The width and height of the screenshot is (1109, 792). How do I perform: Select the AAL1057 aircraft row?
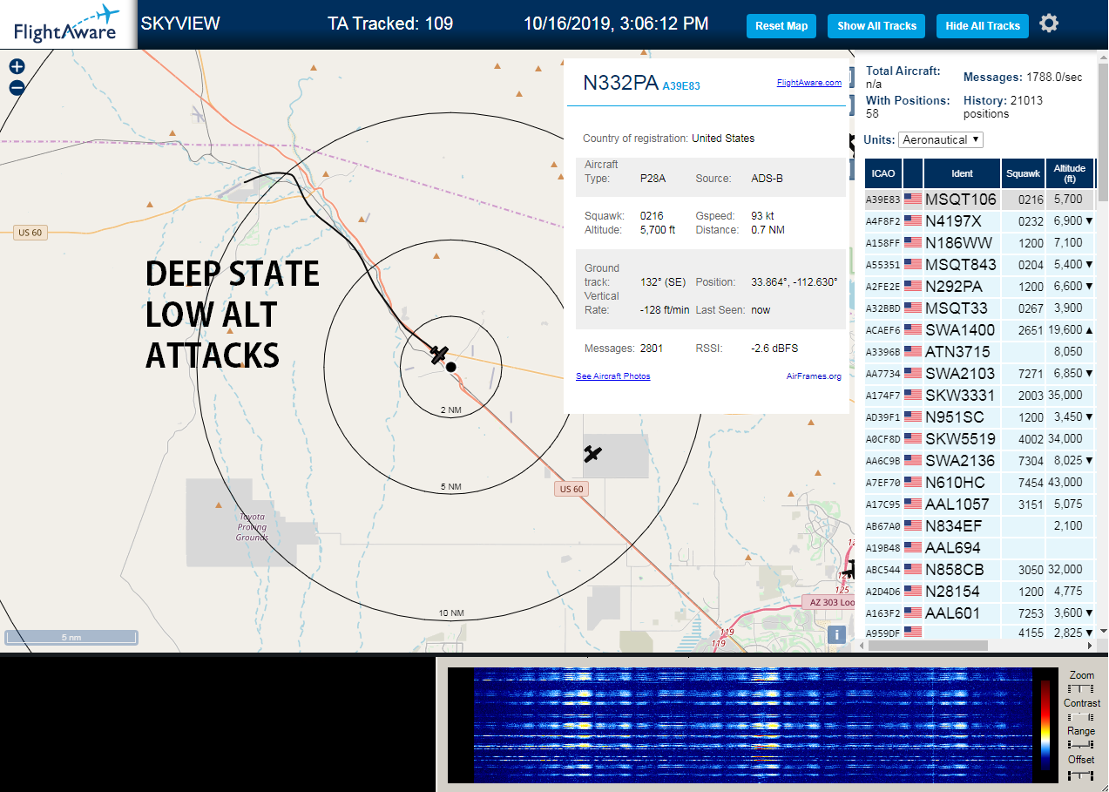(x=979, y=504)
